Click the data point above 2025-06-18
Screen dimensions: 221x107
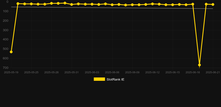(193, 4)
